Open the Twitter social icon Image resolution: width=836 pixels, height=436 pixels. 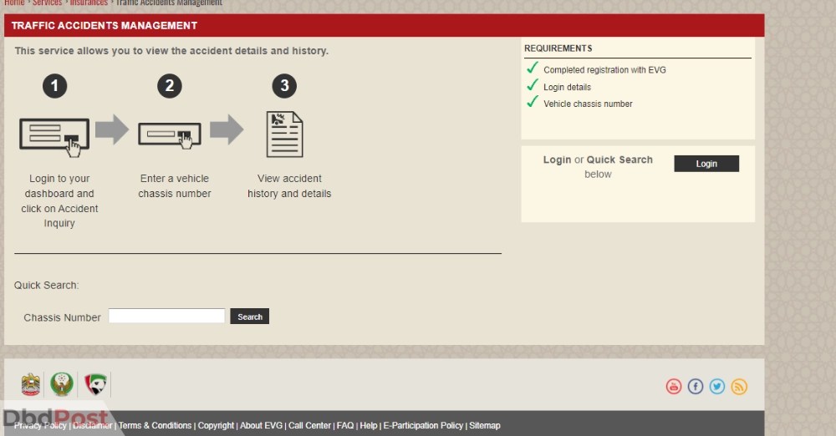(717, 387)
